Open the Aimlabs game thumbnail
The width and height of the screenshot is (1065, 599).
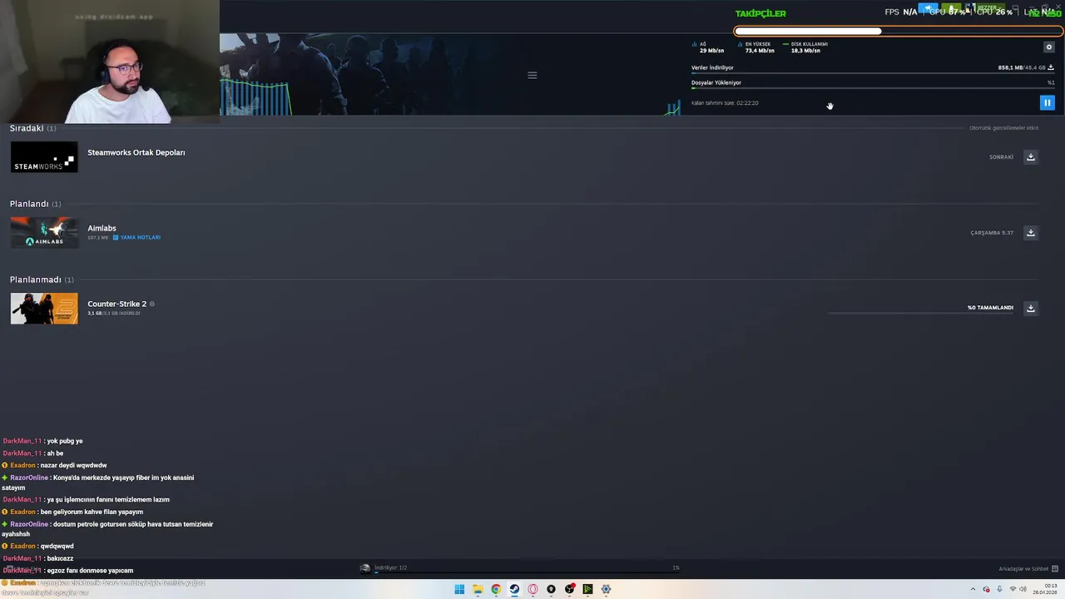[x=44, y=233]
